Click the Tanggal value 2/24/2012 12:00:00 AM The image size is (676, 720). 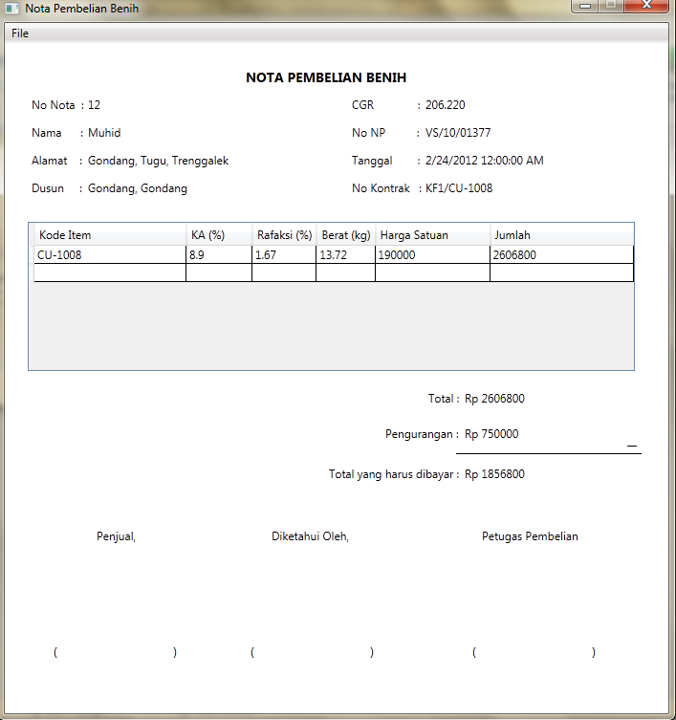(x=484, y=161)
